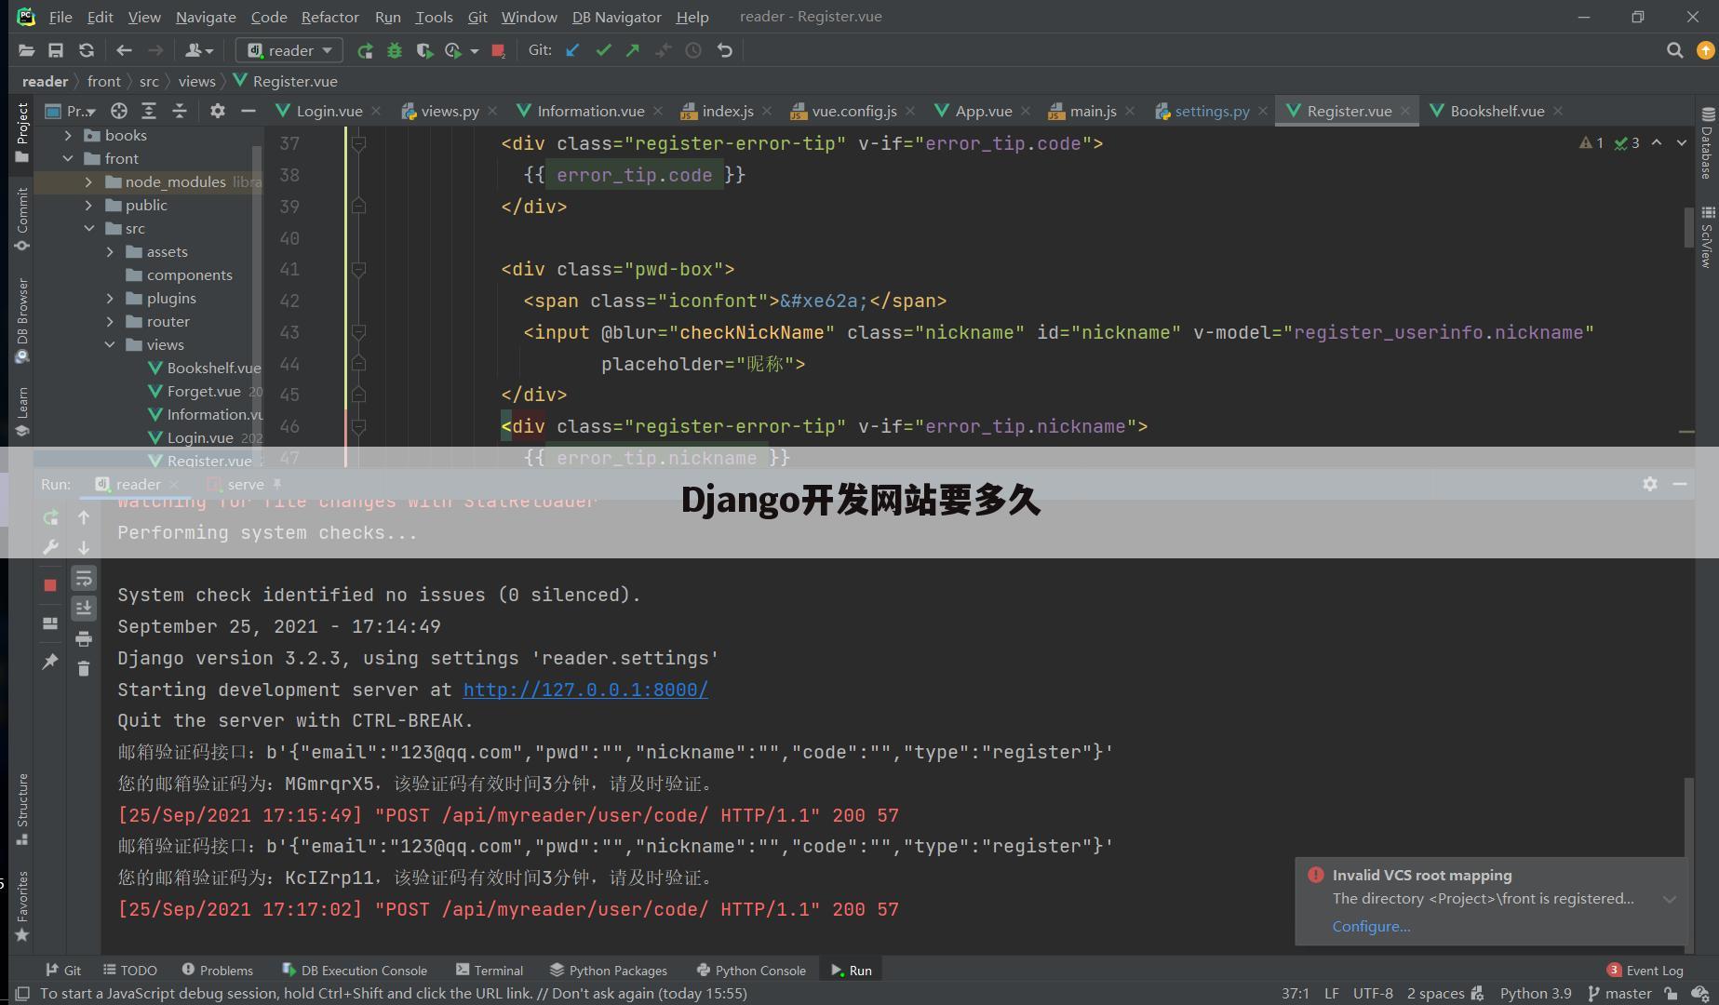Push commits using the green Git up-arrow
This screenshot has width=1719, height=1005.
coord(633,50)
